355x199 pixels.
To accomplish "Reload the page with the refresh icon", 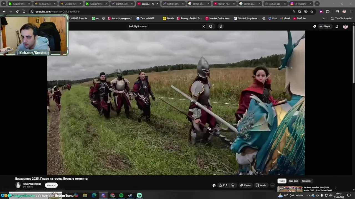I will click(17, 12).
